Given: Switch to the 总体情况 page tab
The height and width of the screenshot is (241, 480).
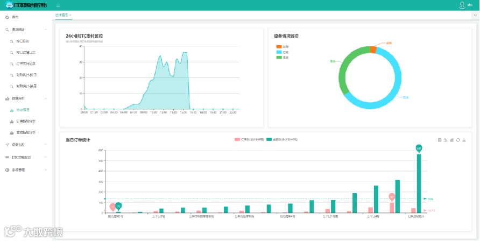Looking at the screenshot, I should pyautogui.click(x=61, y=15).
